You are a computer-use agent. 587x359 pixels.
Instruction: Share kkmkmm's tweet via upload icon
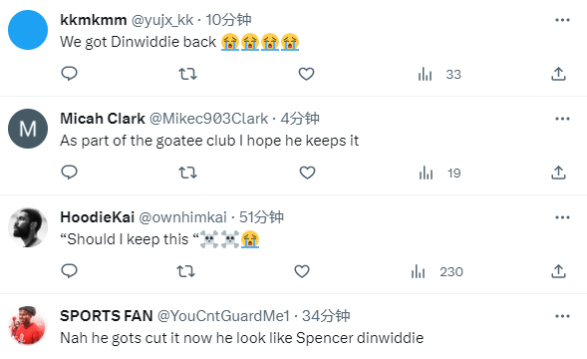[x=558, y=74]
